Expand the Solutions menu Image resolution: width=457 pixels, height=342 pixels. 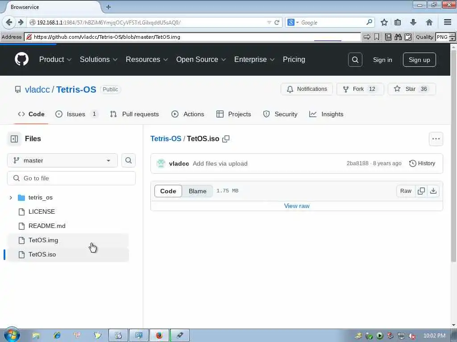coord(99,59)
